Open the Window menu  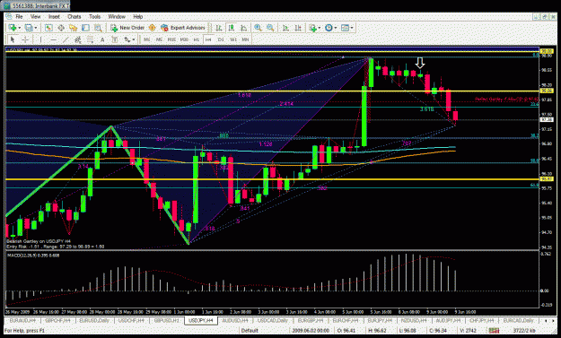click(117, 16)
